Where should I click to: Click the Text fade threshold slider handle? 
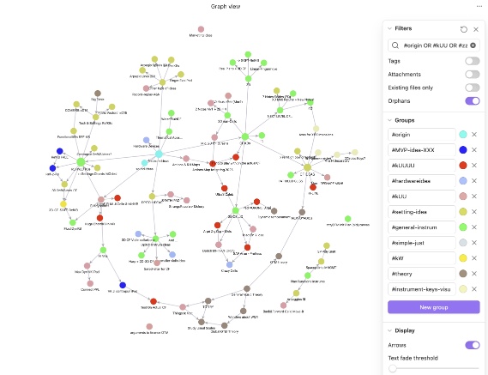393,368
